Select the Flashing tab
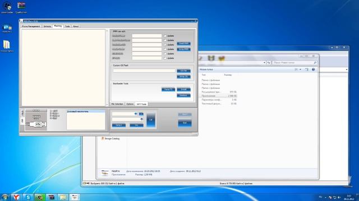 pos(58,26)
